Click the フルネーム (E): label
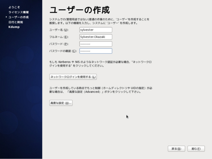Viewport: 212px width, 159px height. coord(59,37)
